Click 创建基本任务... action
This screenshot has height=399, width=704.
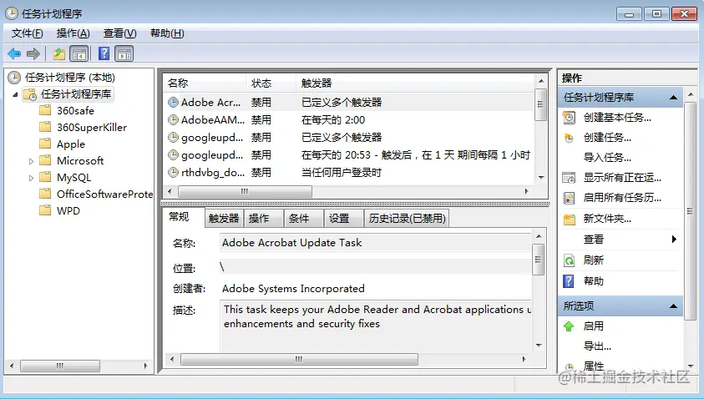(x=617, y=118)
